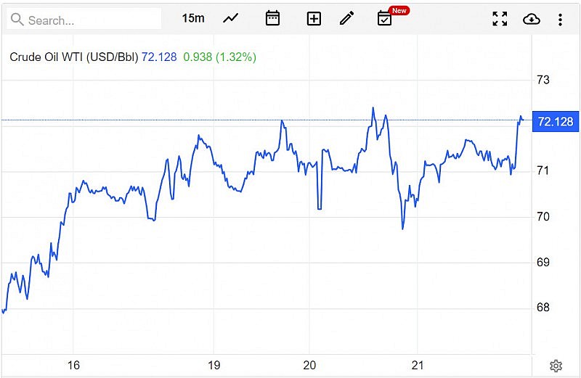Image resolution: width=581 pixels, height=378 pixels.
Task: Open chart settings gear icon
Action: click(x=556, y=366)
